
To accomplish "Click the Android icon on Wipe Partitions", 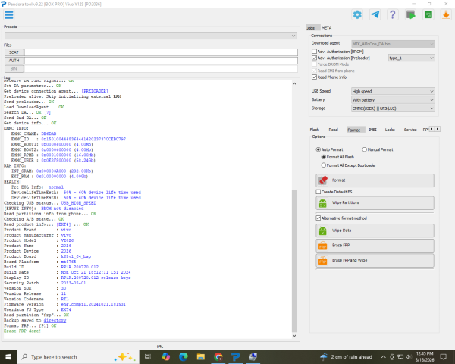I will tap(323, 203).
